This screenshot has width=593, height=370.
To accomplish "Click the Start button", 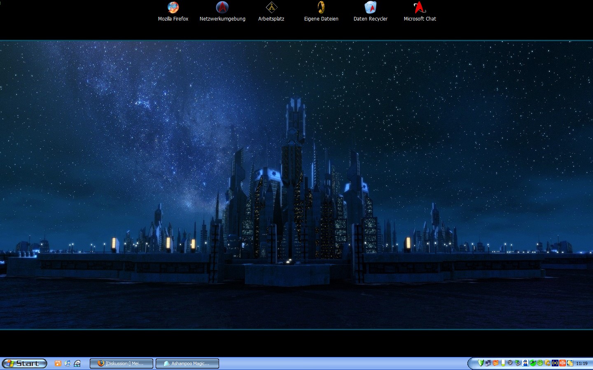I will pos(24,363).
